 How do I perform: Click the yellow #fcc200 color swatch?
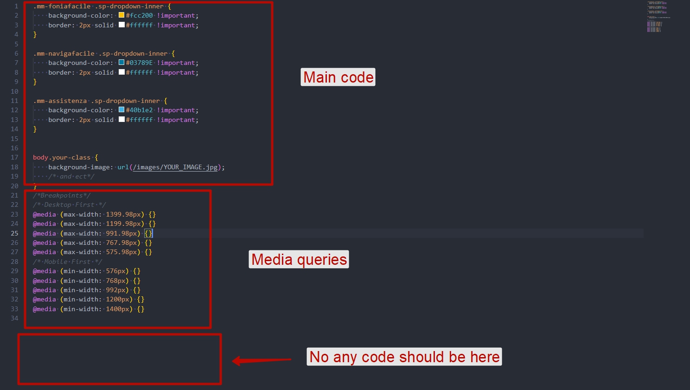click(121, 15)
